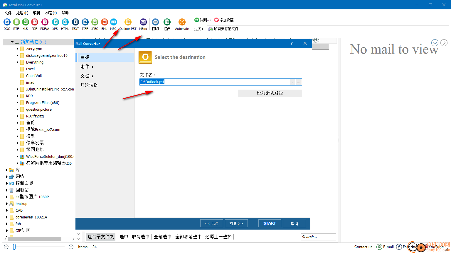Select the 回收站 tree item
Viewport: 451px width, 253px height.
coord(22,190)
